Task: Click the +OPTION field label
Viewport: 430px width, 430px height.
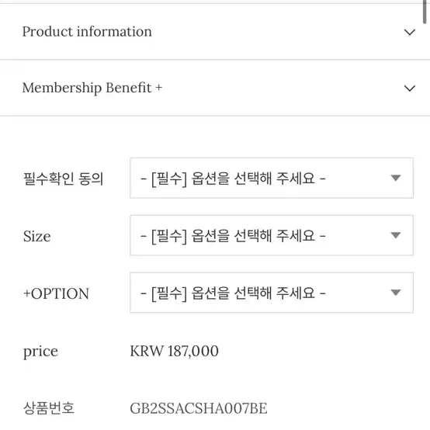Action: [x=56, y=293]
